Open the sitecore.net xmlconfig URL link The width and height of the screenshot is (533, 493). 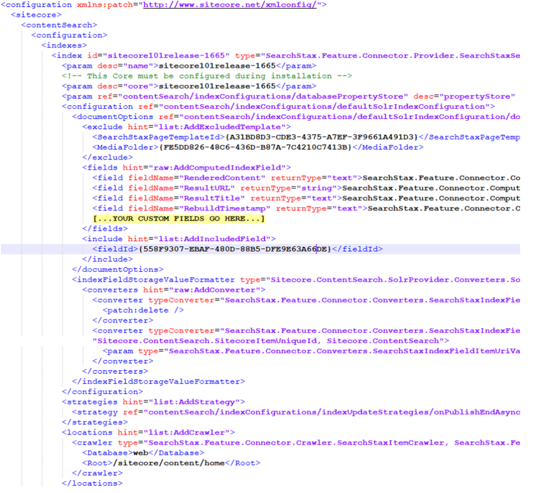tap(230, 5)
